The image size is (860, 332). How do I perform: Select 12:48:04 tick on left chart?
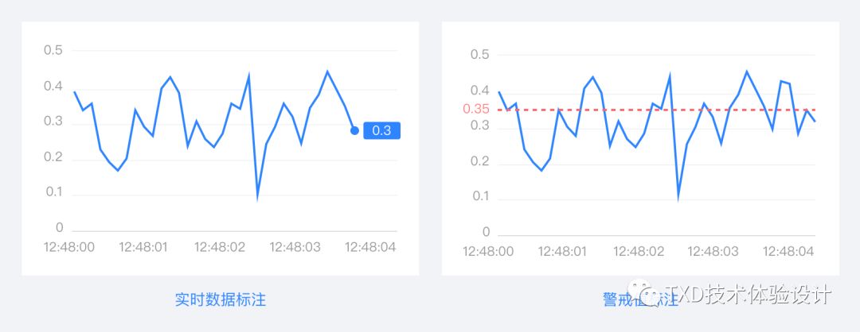pos(370,247)
